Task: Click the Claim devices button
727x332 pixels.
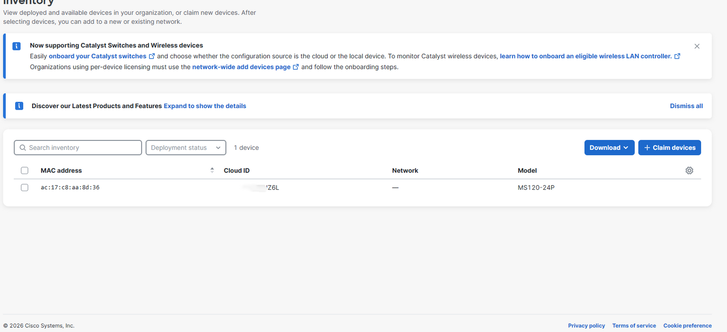Action: point(669,148)
